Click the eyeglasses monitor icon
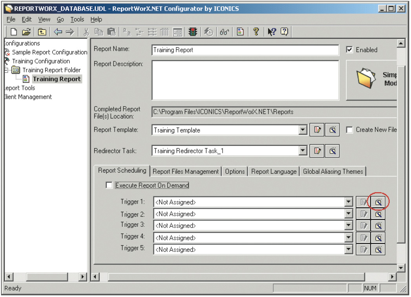 pos(225,32)
